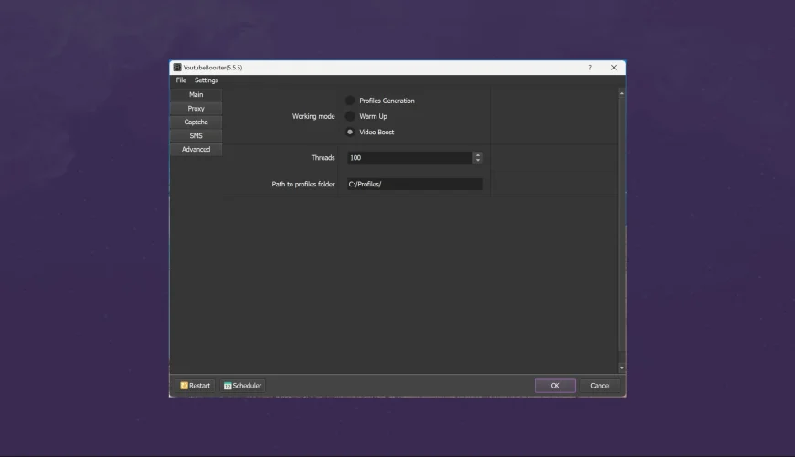Click the Cancel button
This screenshot has width=795, height=457.
click(x=599, y=386)
